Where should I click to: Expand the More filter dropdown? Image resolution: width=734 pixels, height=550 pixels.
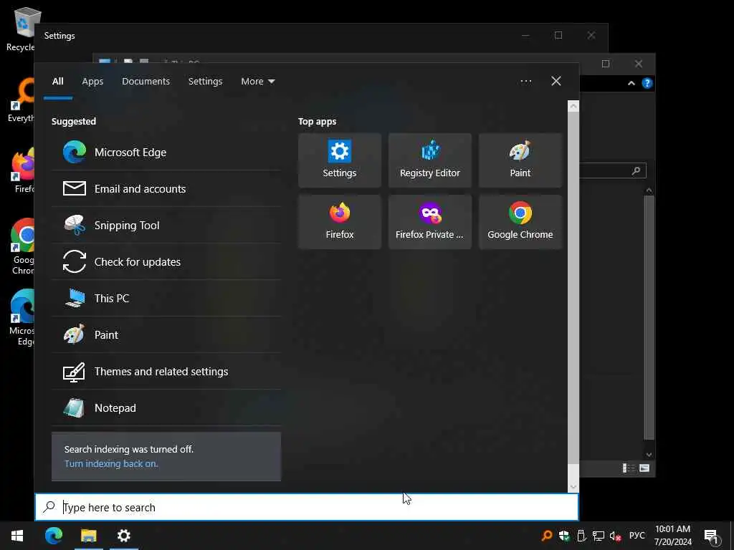coord(258,82)
